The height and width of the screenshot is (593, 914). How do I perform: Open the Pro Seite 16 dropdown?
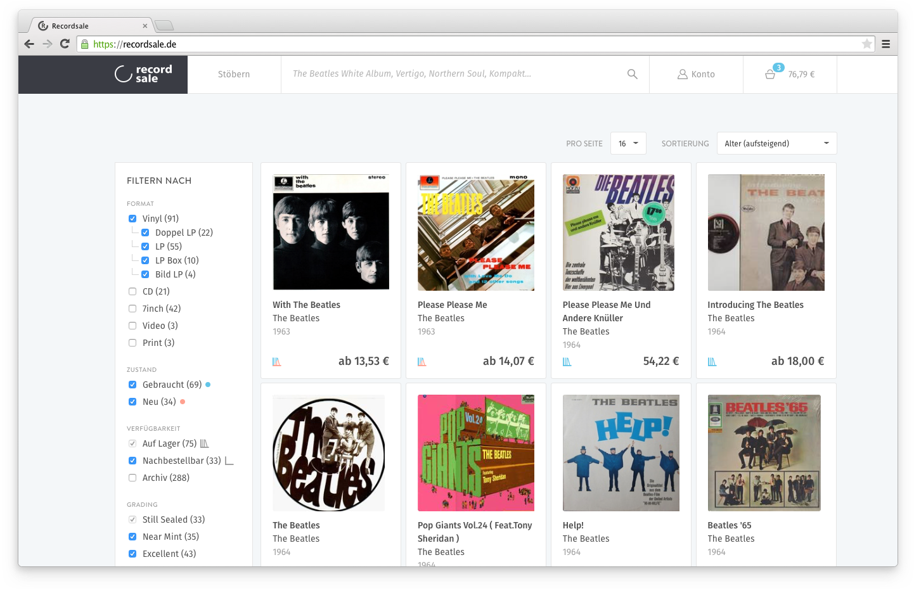(628, 143)
